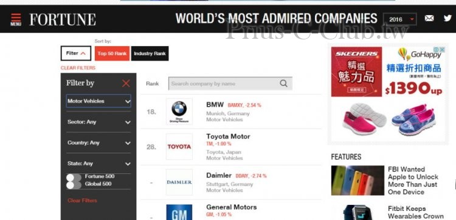Close the Filter by panel with the red X

pyautogui.click(x=126, y=84)
